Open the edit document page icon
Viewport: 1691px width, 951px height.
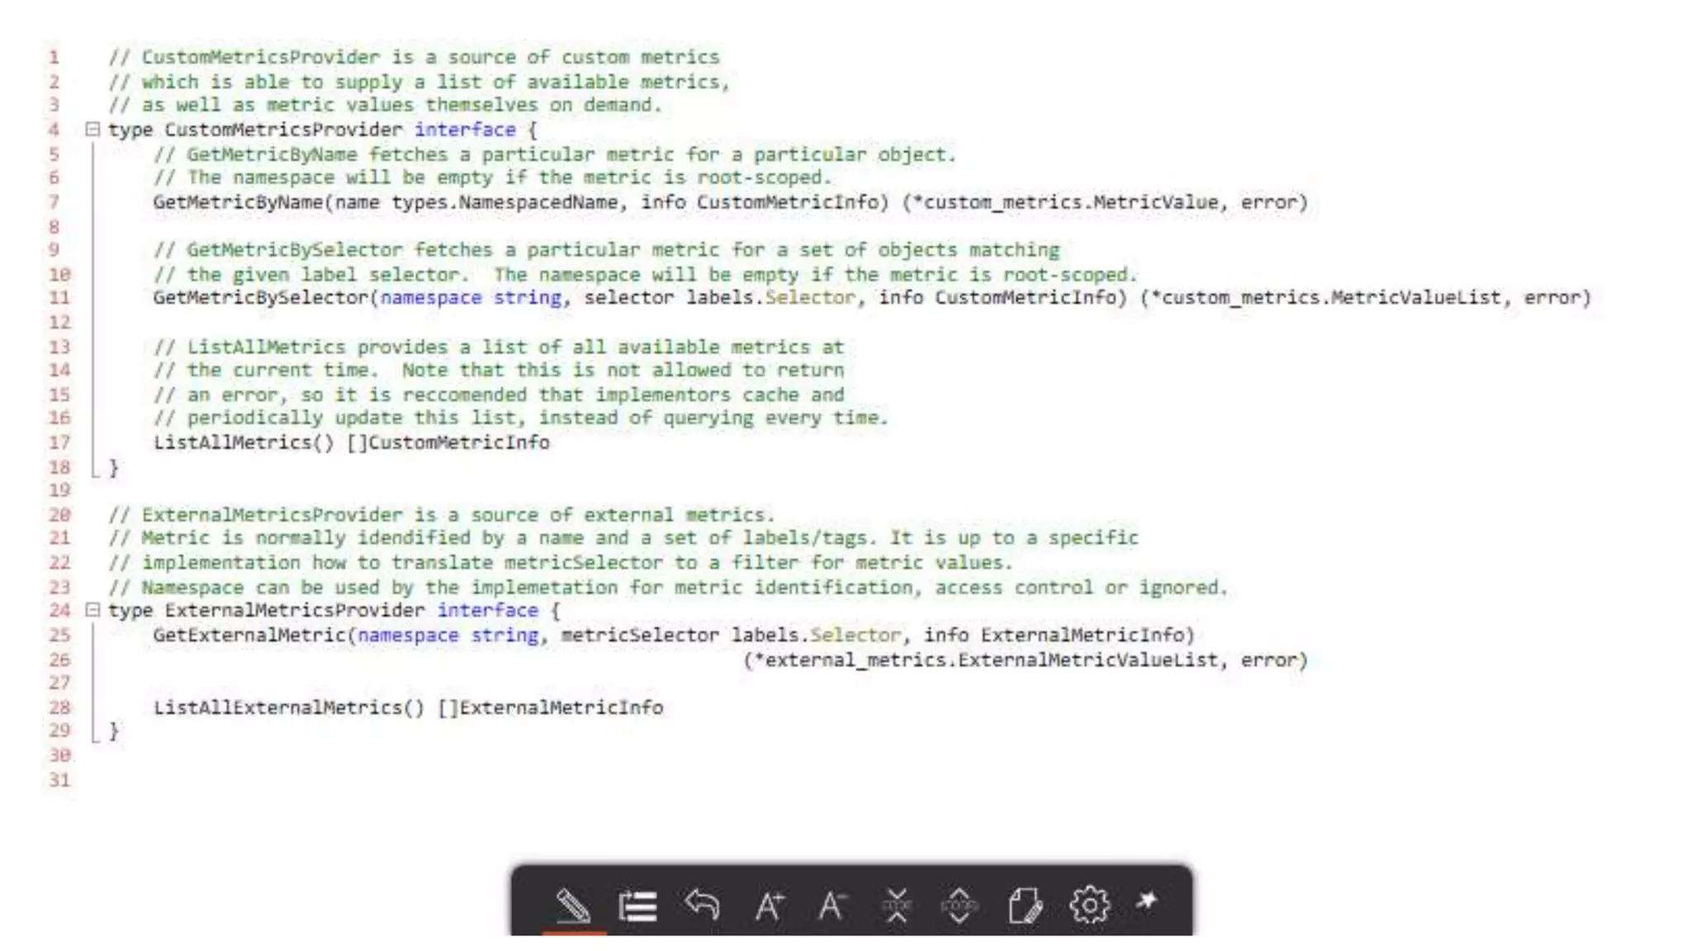point(1025,906)
